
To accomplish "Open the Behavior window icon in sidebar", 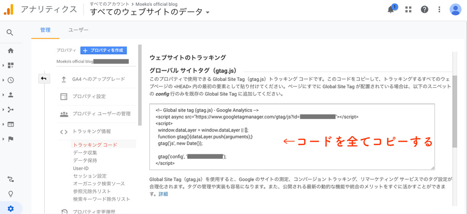I will [11, 124].
